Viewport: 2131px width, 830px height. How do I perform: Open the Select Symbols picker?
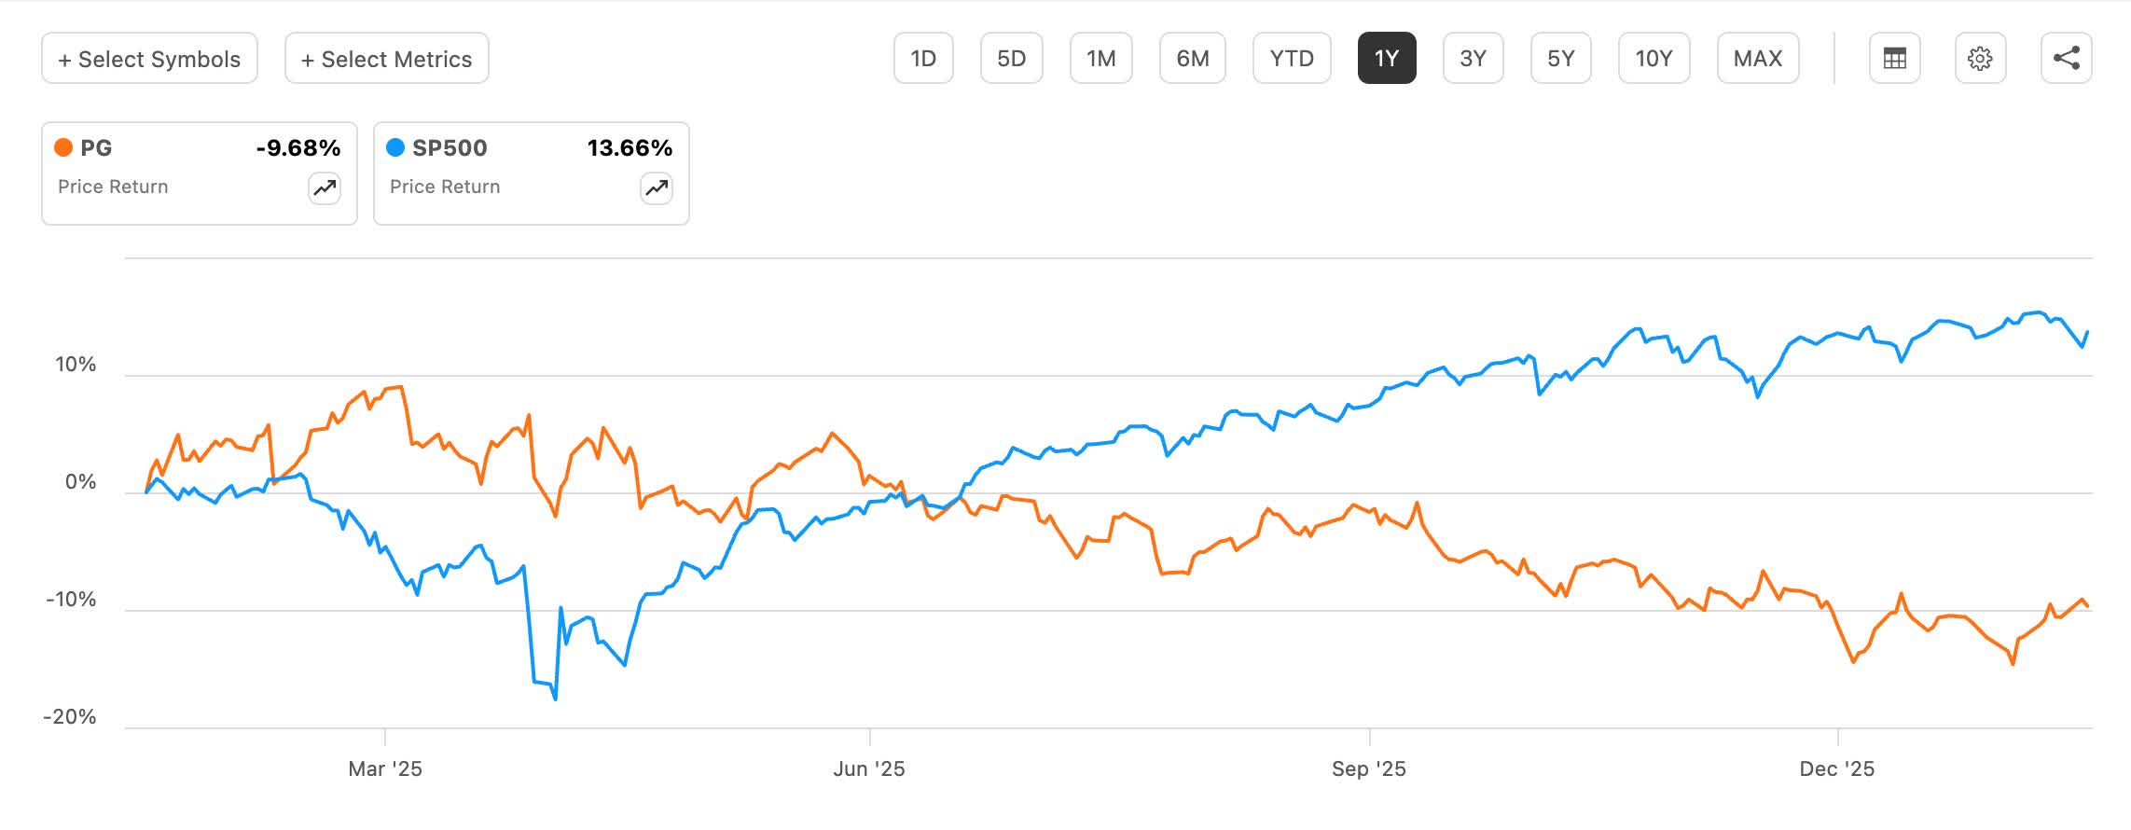click(149, 58)
